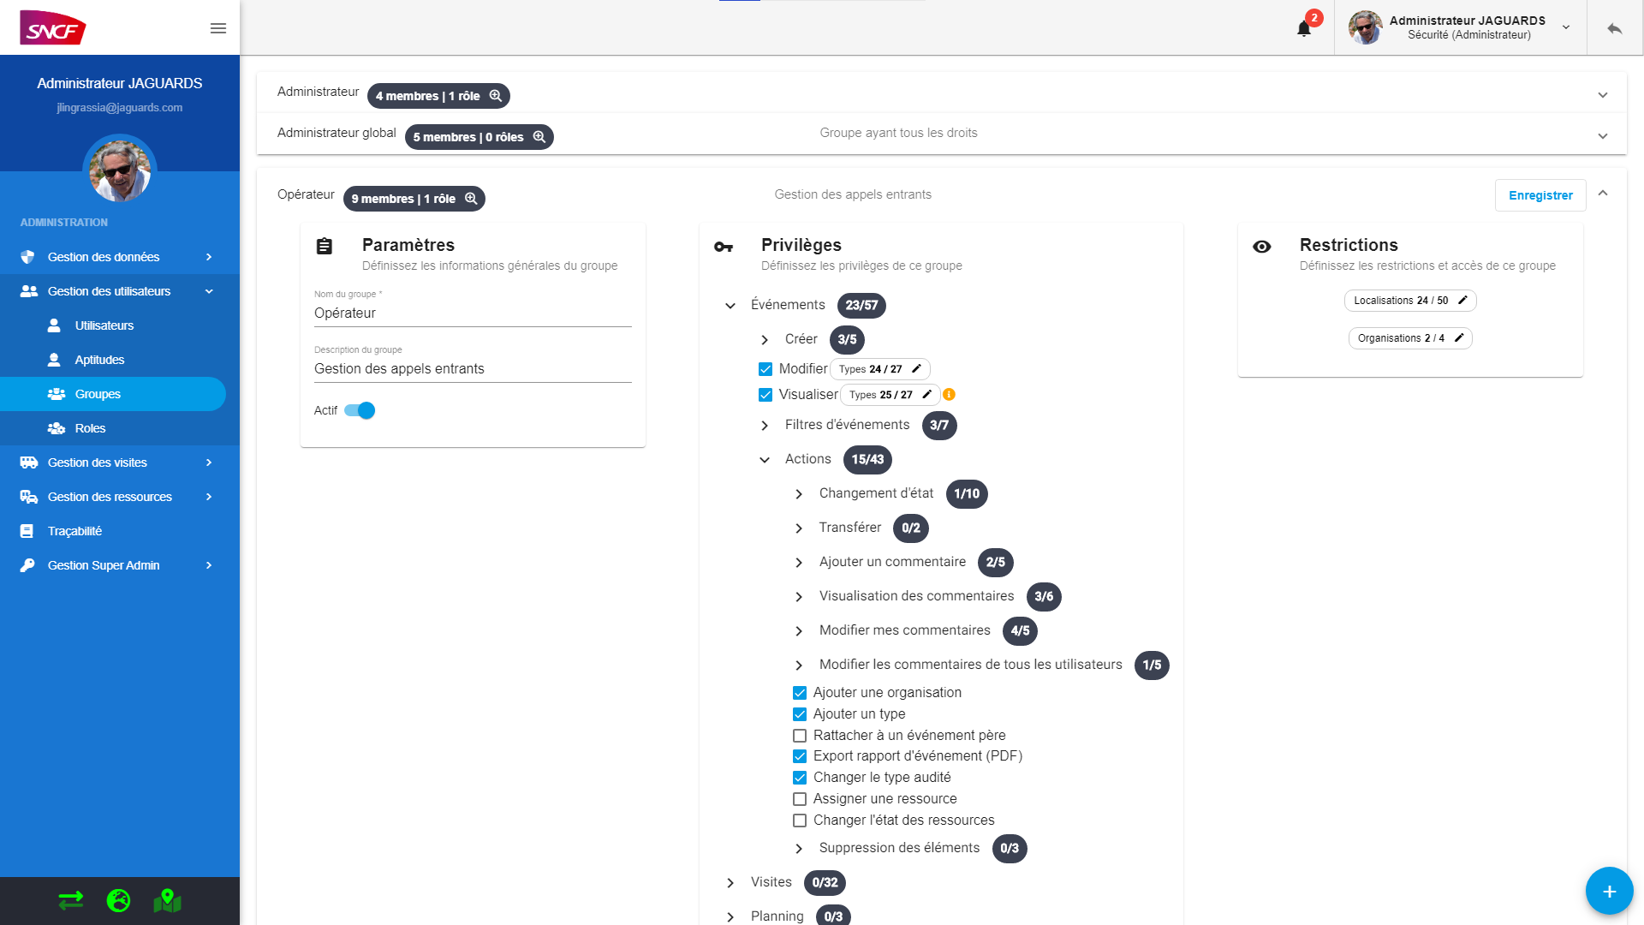Screen dimensions: 1644x925
Task: Check Rattacher à un événement père
Action: 800,736
